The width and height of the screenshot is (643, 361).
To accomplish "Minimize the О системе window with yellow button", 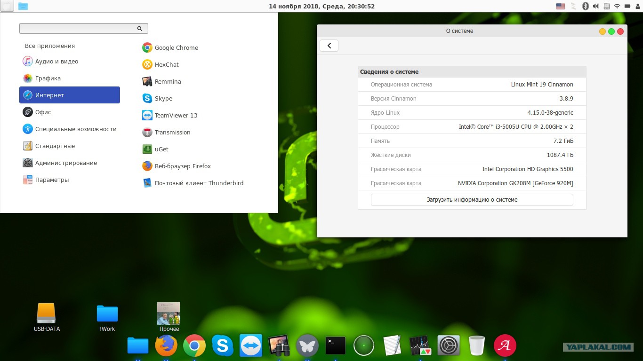I will click(603, 31).
